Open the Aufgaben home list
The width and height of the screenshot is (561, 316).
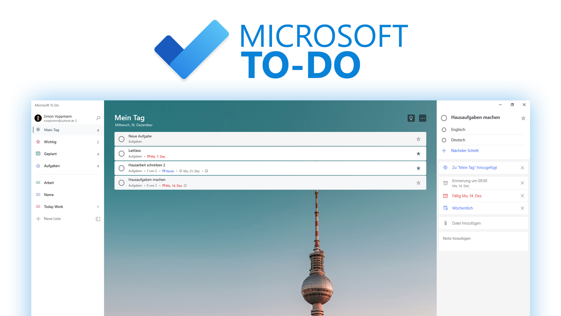click(x=52, y=166)
